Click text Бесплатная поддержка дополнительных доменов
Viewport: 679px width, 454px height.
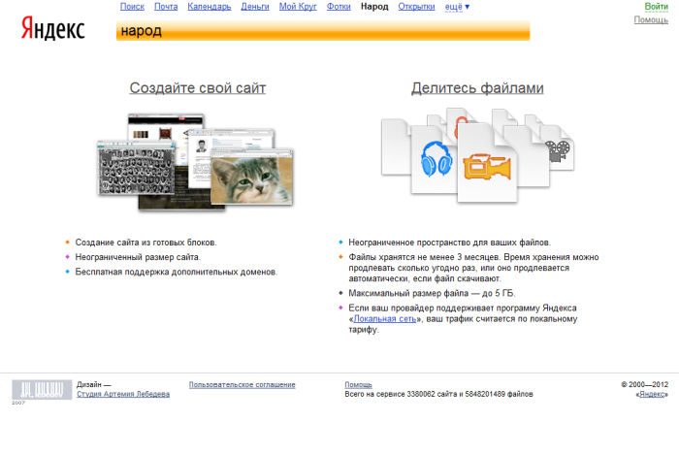[x=177, y=272]
